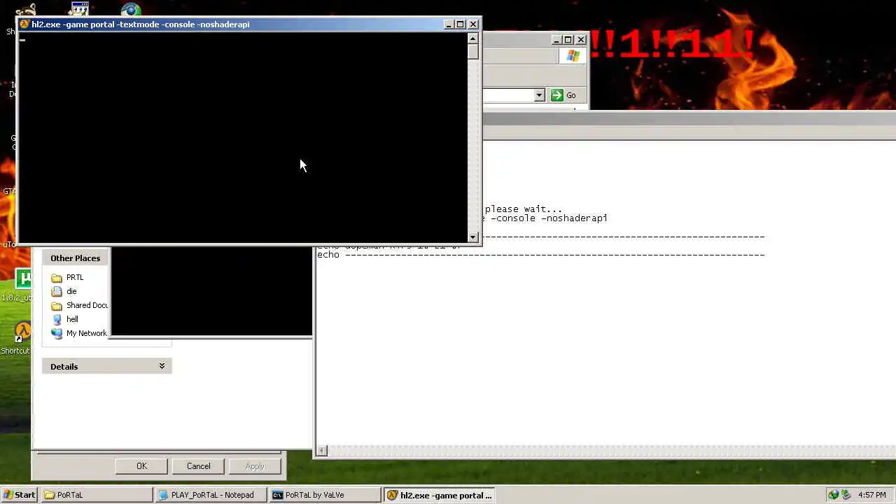
Task: Minimize the Explorer window behind the console
Action: (556, 40)
